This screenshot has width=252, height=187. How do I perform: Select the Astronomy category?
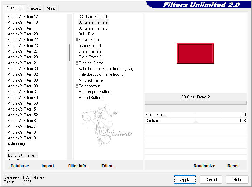pyautogui.click(x=16, y=144)
